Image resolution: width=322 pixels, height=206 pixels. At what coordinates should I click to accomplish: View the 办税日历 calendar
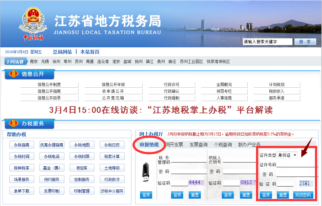click(x=112, y=145)
